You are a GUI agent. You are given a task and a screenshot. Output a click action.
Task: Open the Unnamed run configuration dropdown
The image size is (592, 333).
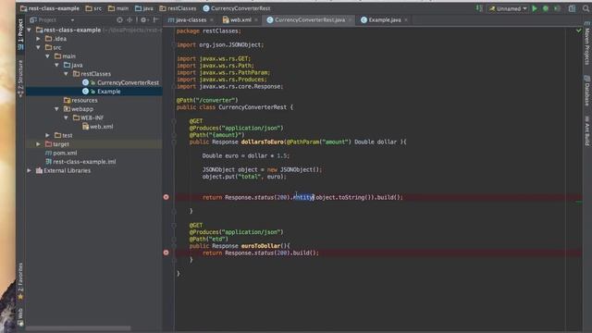[x=508, y=8]
